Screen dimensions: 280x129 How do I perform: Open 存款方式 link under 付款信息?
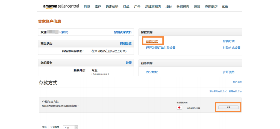click(x=152, y=41)
